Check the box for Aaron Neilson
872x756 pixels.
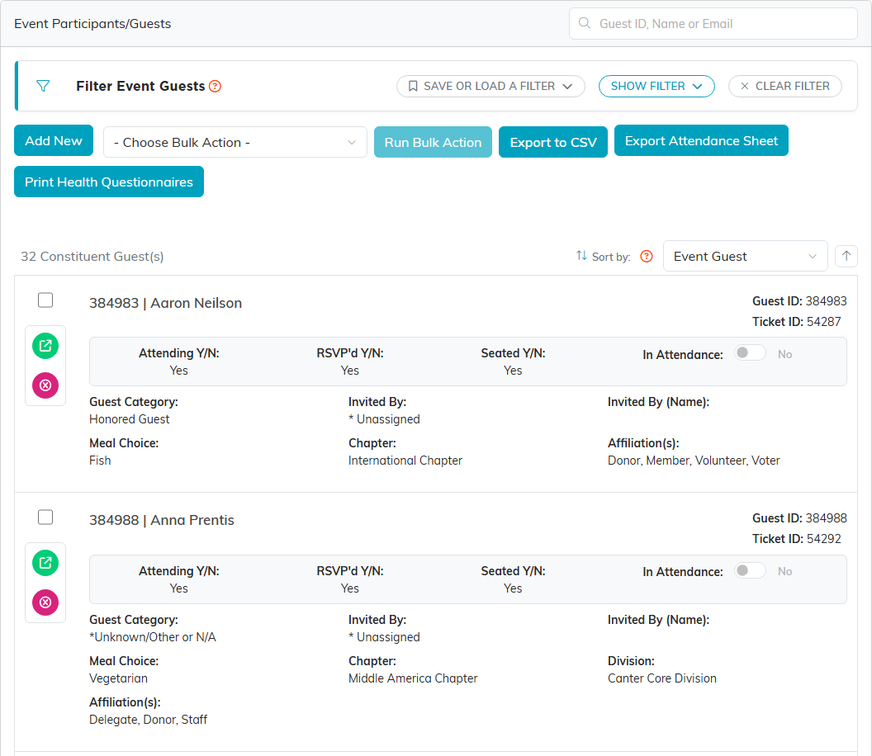(45, 300)
